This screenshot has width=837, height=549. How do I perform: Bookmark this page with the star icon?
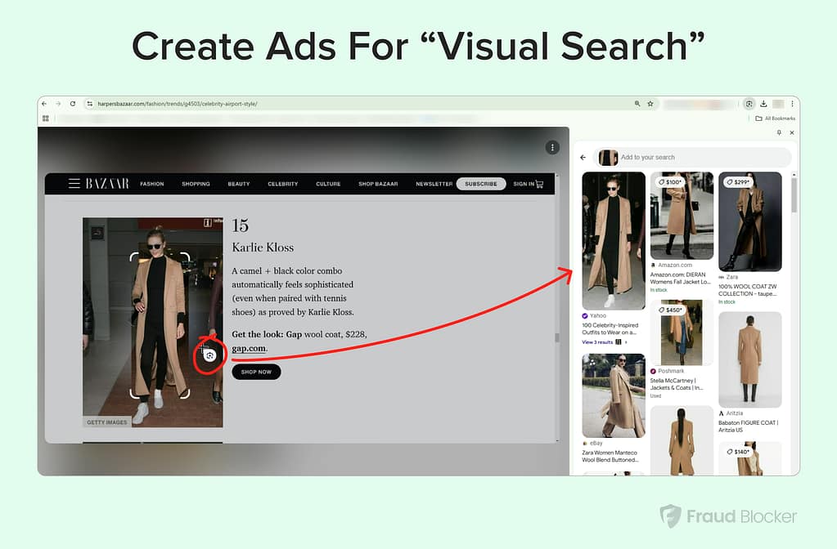650,104
